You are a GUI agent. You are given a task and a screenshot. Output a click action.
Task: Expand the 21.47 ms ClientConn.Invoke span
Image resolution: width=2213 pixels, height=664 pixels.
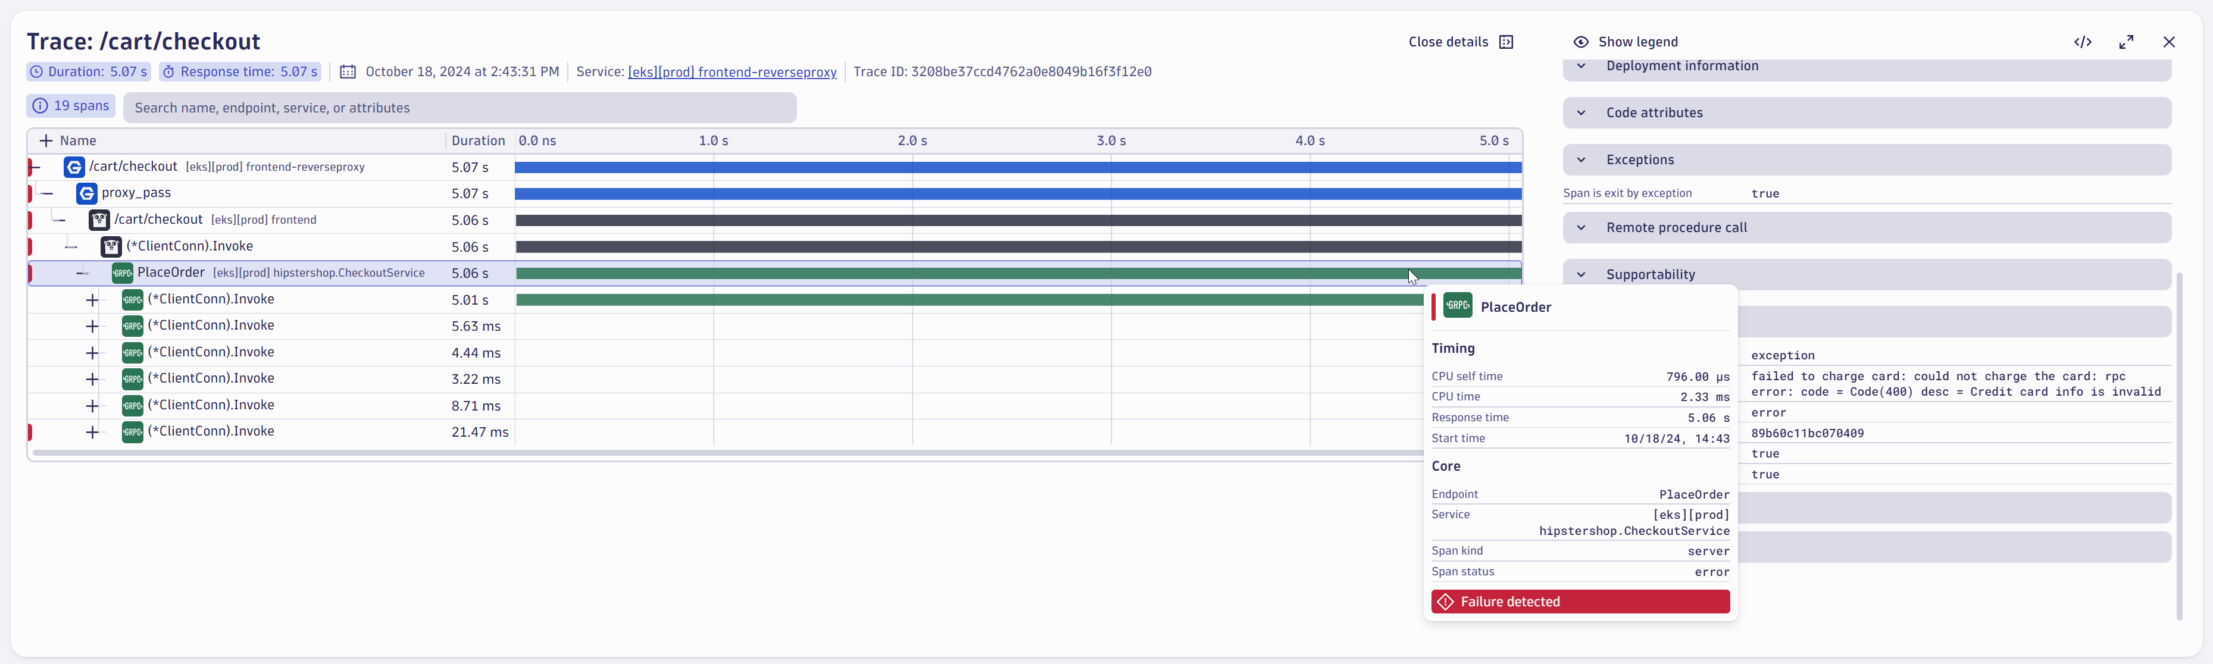point(93,432)
